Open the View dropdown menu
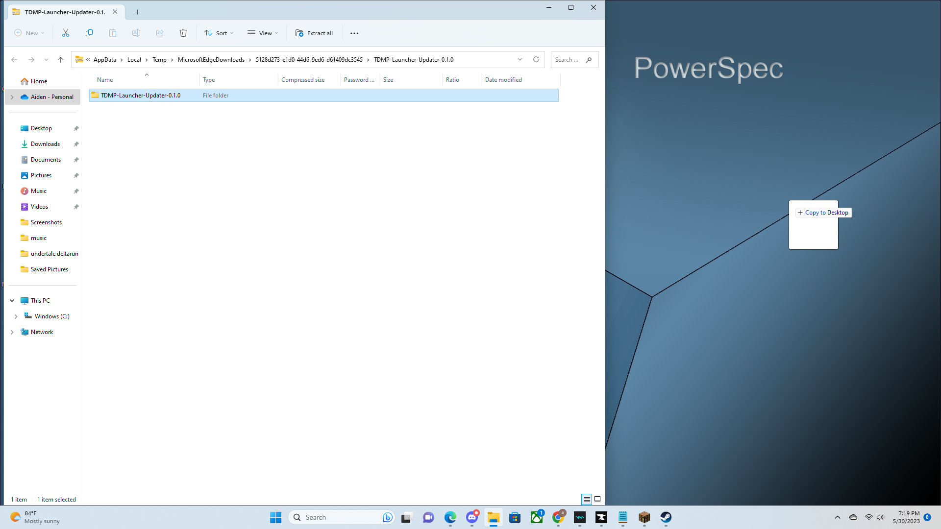The width and height of the screenshot is (941, 529). click(x=263, y=33)
